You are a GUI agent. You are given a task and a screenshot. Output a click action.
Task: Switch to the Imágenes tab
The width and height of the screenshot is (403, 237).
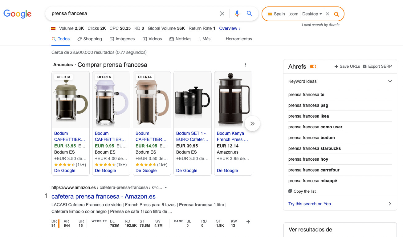[x=122, y=39]
